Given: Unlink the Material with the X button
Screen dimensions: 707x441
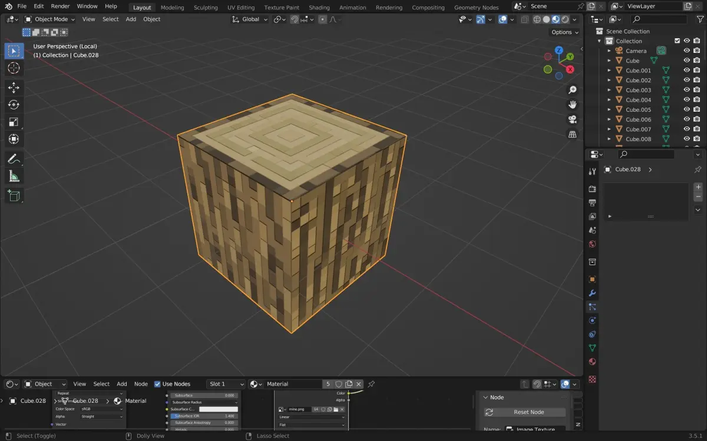Looking at the screenshot, I should tap(359, 384).
